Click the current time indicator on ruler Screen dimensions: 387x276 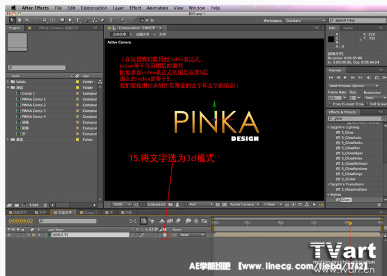[350, 224]
